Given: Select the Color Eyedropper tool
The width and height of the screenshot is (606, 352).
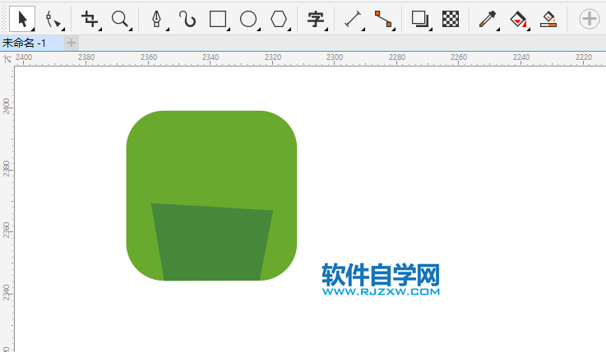Looking at the screenshot, I should tap(488, 19).
